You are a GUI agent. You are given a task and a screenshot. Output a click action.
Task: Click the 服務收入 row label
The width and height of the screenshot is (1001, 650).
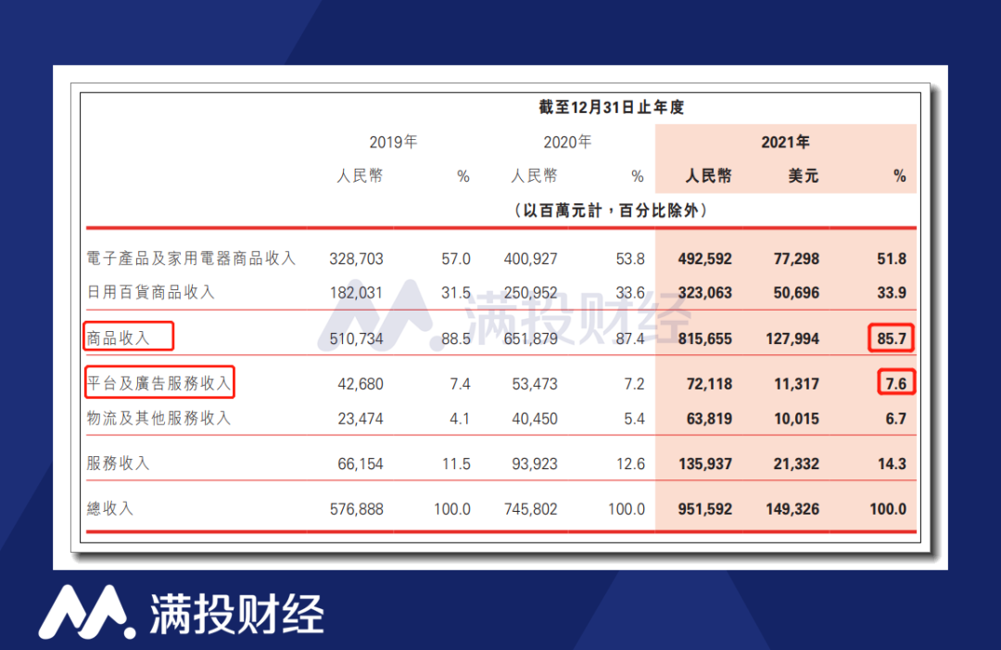(118, 463)
